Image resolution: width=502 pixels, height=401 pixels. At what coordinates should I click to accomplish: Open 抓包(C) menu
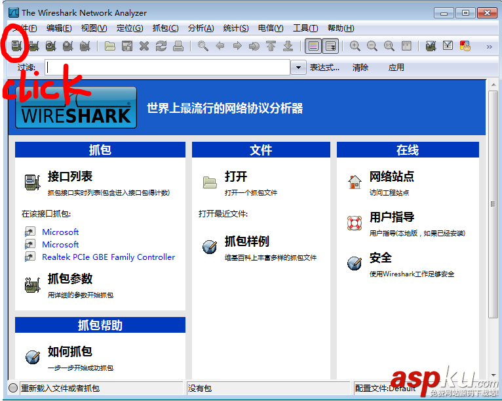tap(166, 28)
